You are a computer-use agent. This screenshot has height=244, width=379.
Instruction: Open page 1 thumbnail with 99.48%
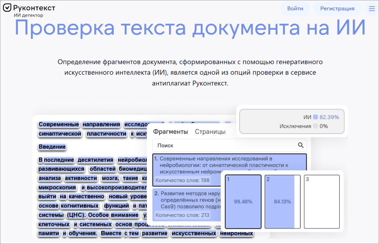[243, 201]
